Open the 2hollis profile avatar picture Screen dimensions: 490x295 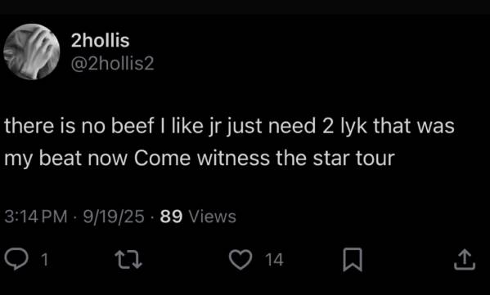[32, 51]
